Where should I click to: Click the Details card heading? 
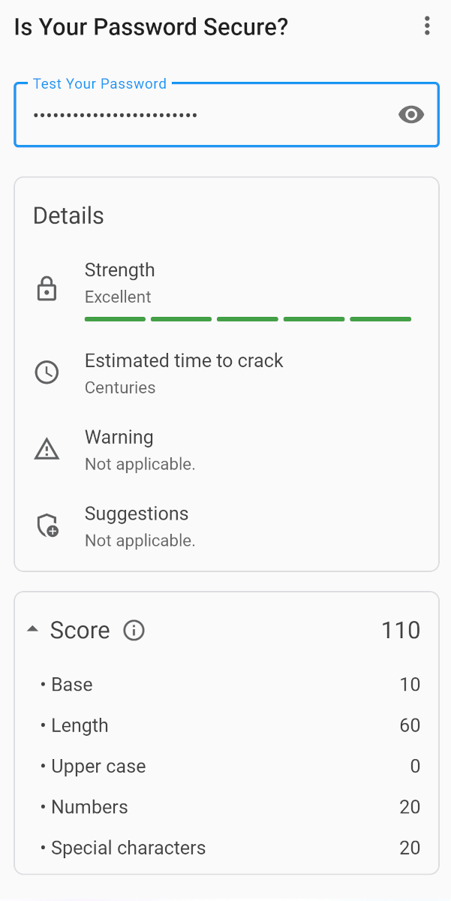[x=68, y=216]
